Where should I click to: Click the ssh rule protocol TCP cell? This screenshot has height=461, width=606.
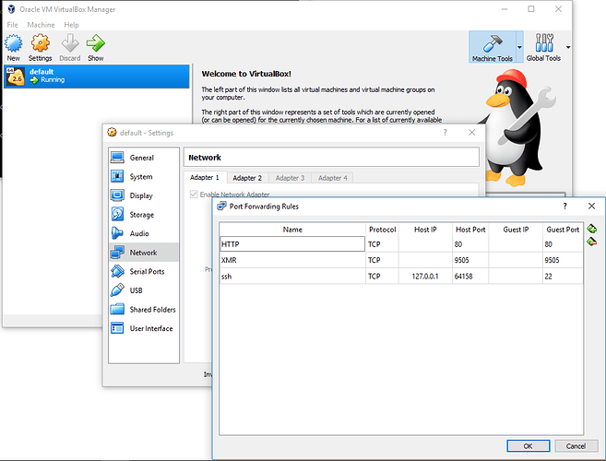pyautogui.click(x=382, y=277)
